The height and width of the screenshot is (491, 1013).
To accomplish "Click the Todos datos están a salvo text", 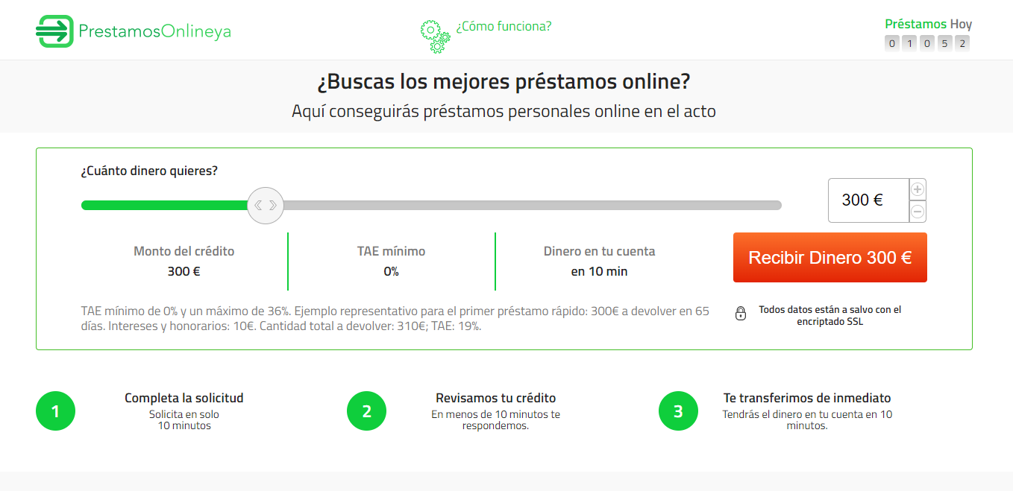I will [x=829, y=315].
